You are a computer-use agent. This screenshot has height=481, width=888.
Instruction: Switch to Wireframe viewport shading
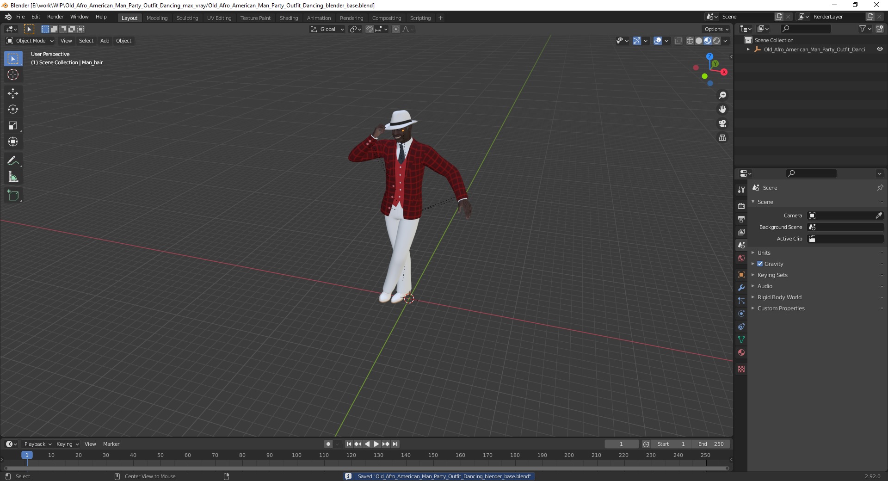click(690, 41)
